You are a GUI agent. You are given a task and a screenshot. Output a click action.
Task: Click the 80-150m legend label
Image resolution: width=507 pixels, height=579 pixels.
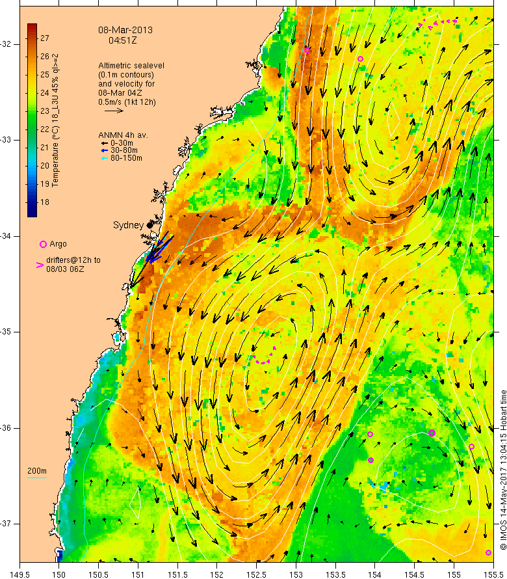coord(126,158)
